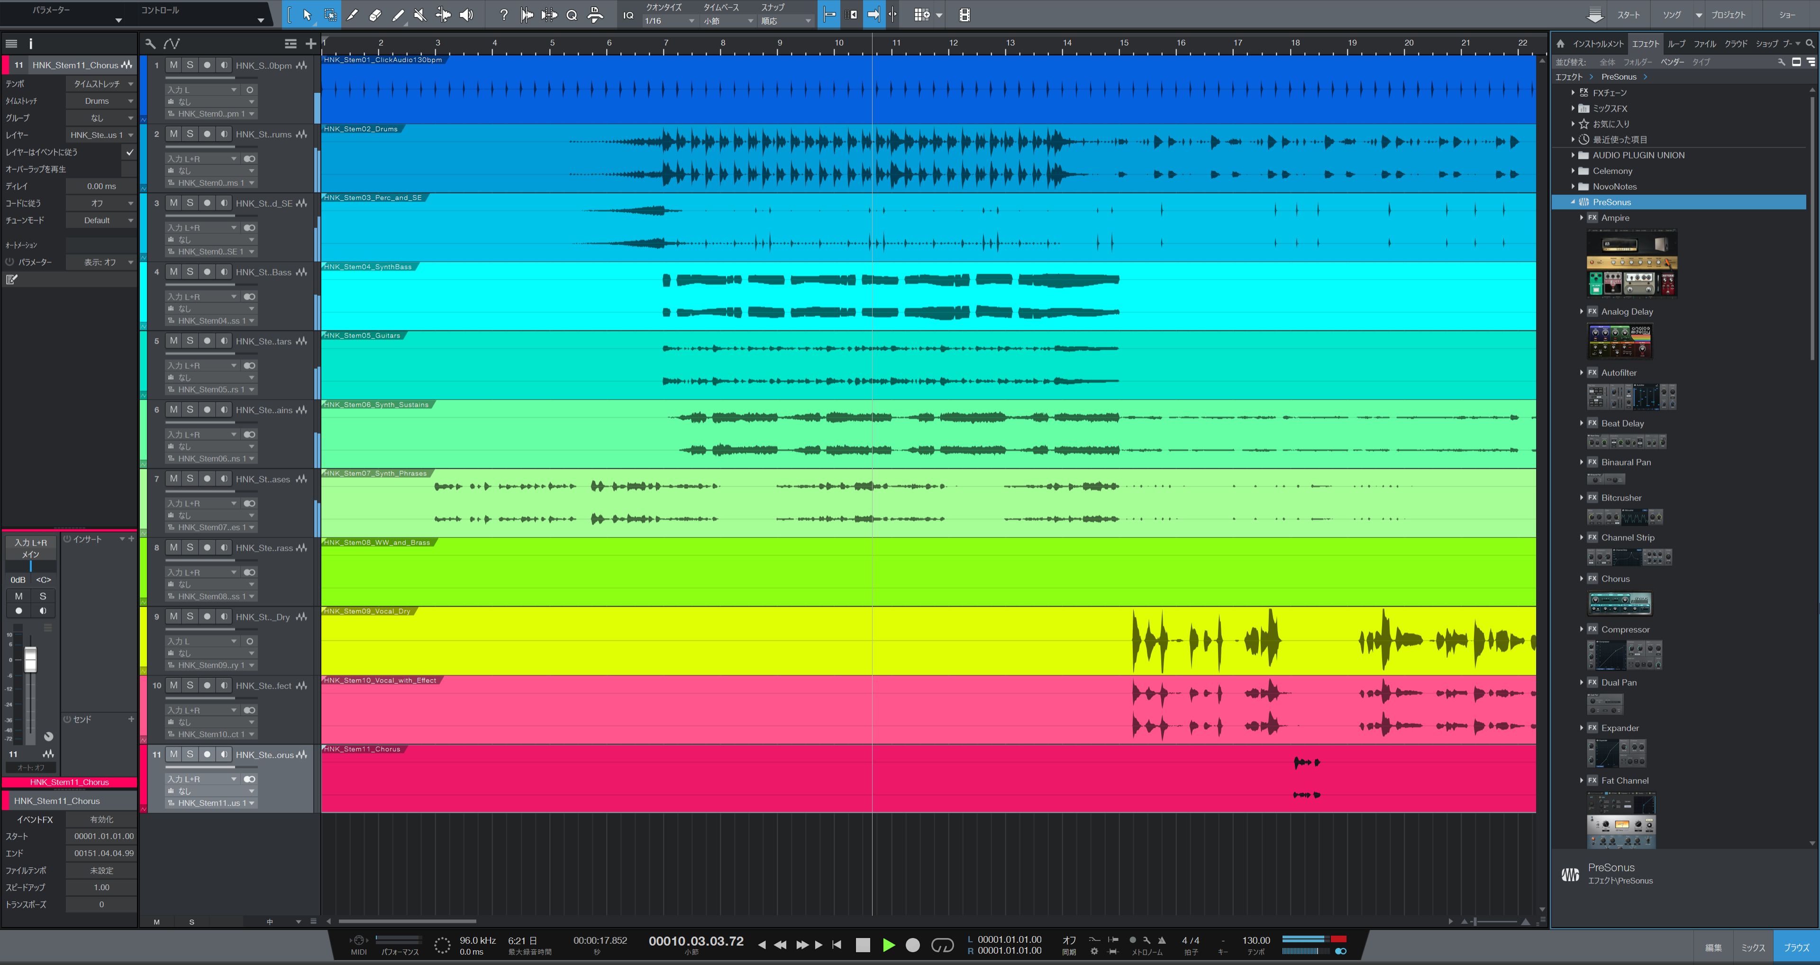Screen dimensions: 1820x965
Task: Open the video player film icon
Action: [965, 15]
